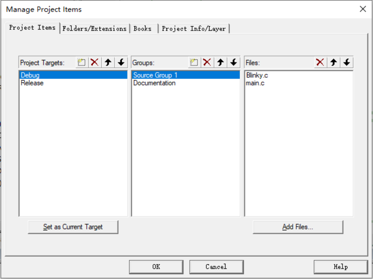Delete the selected group
This screenshot has height=279, width=373.
coord(207,63)
